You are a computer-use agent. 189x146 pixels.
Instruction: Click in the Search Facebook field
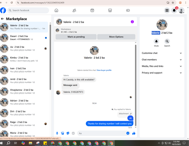coord(28,10)
